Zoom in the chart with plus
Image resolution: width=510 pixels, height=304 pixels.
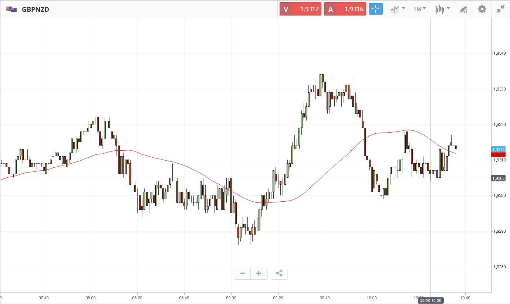tap(259, 273)
